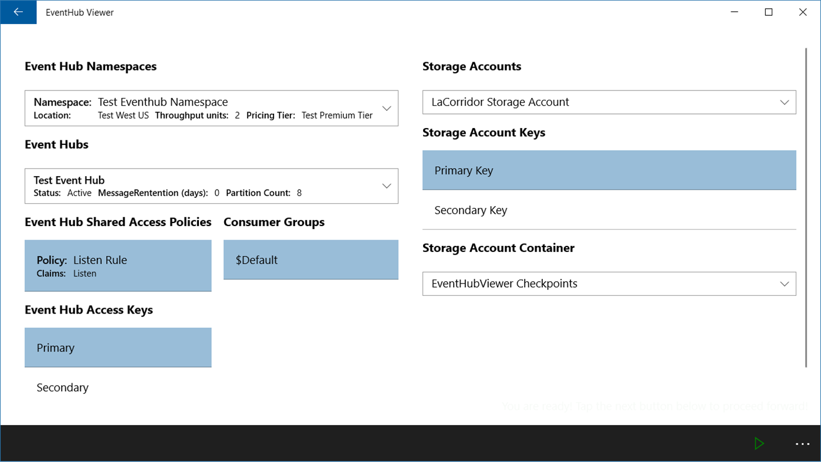821x462 pixels.
Task: Click the Test Event Hub entry
Action: click(69, 180)
